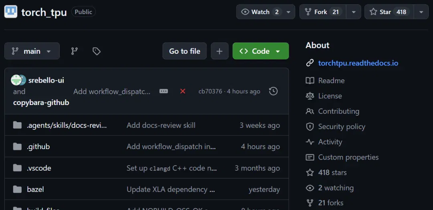Open the main branch selector dropdown
This screenshot has width=433, height=210.
pos(32,51)
